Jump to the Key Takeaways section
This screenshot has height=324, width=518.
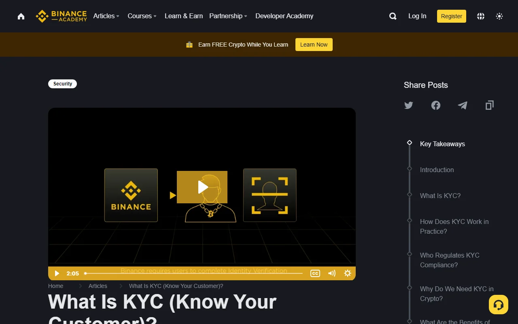click(x=442, y=144)
